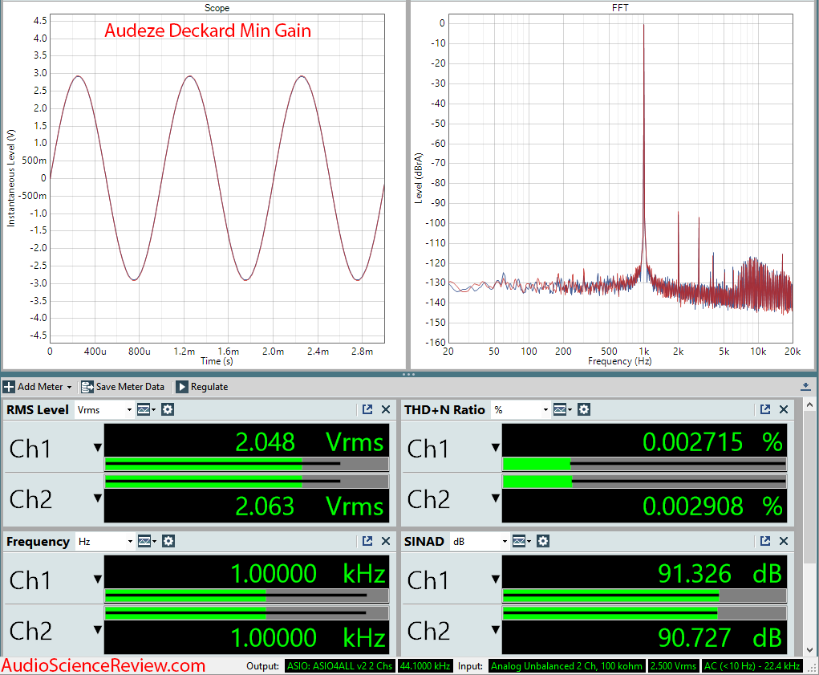
Task: Open the RMS Level graph view icon
Action: 146,410
